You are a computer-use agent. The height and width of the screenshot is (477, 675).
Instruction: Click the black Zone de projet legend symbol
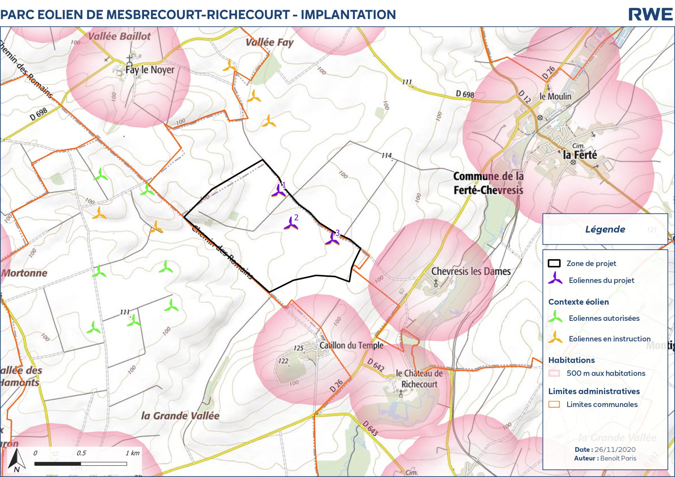click(x=554, y=263)
